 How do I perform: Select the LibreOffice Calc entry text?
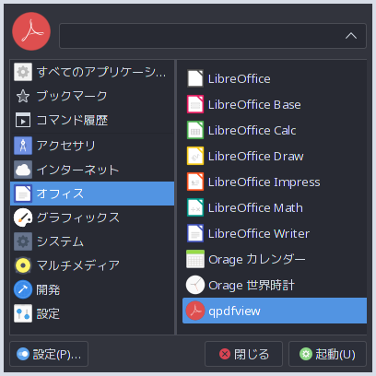[252, 131]
